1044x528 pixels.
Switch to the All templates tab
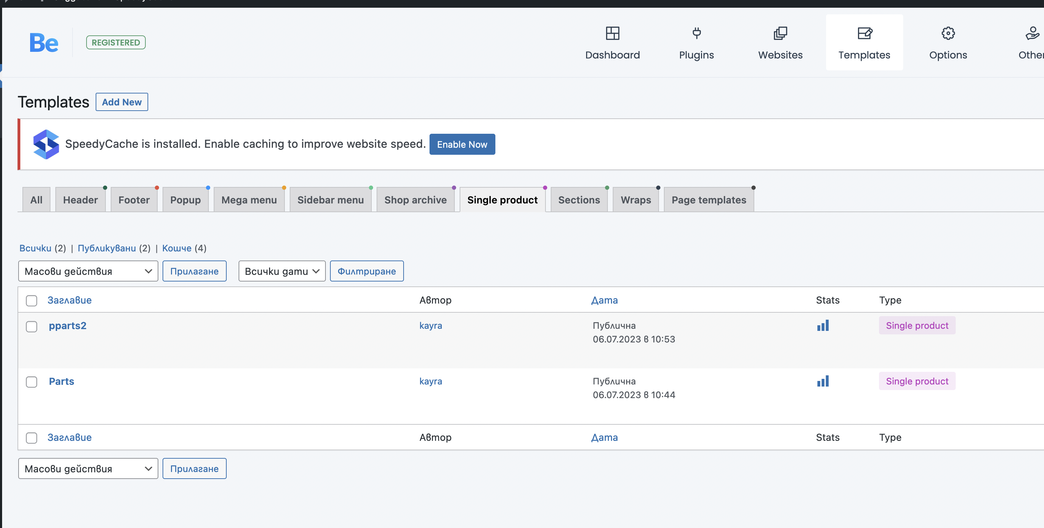[x=36, y=200]
